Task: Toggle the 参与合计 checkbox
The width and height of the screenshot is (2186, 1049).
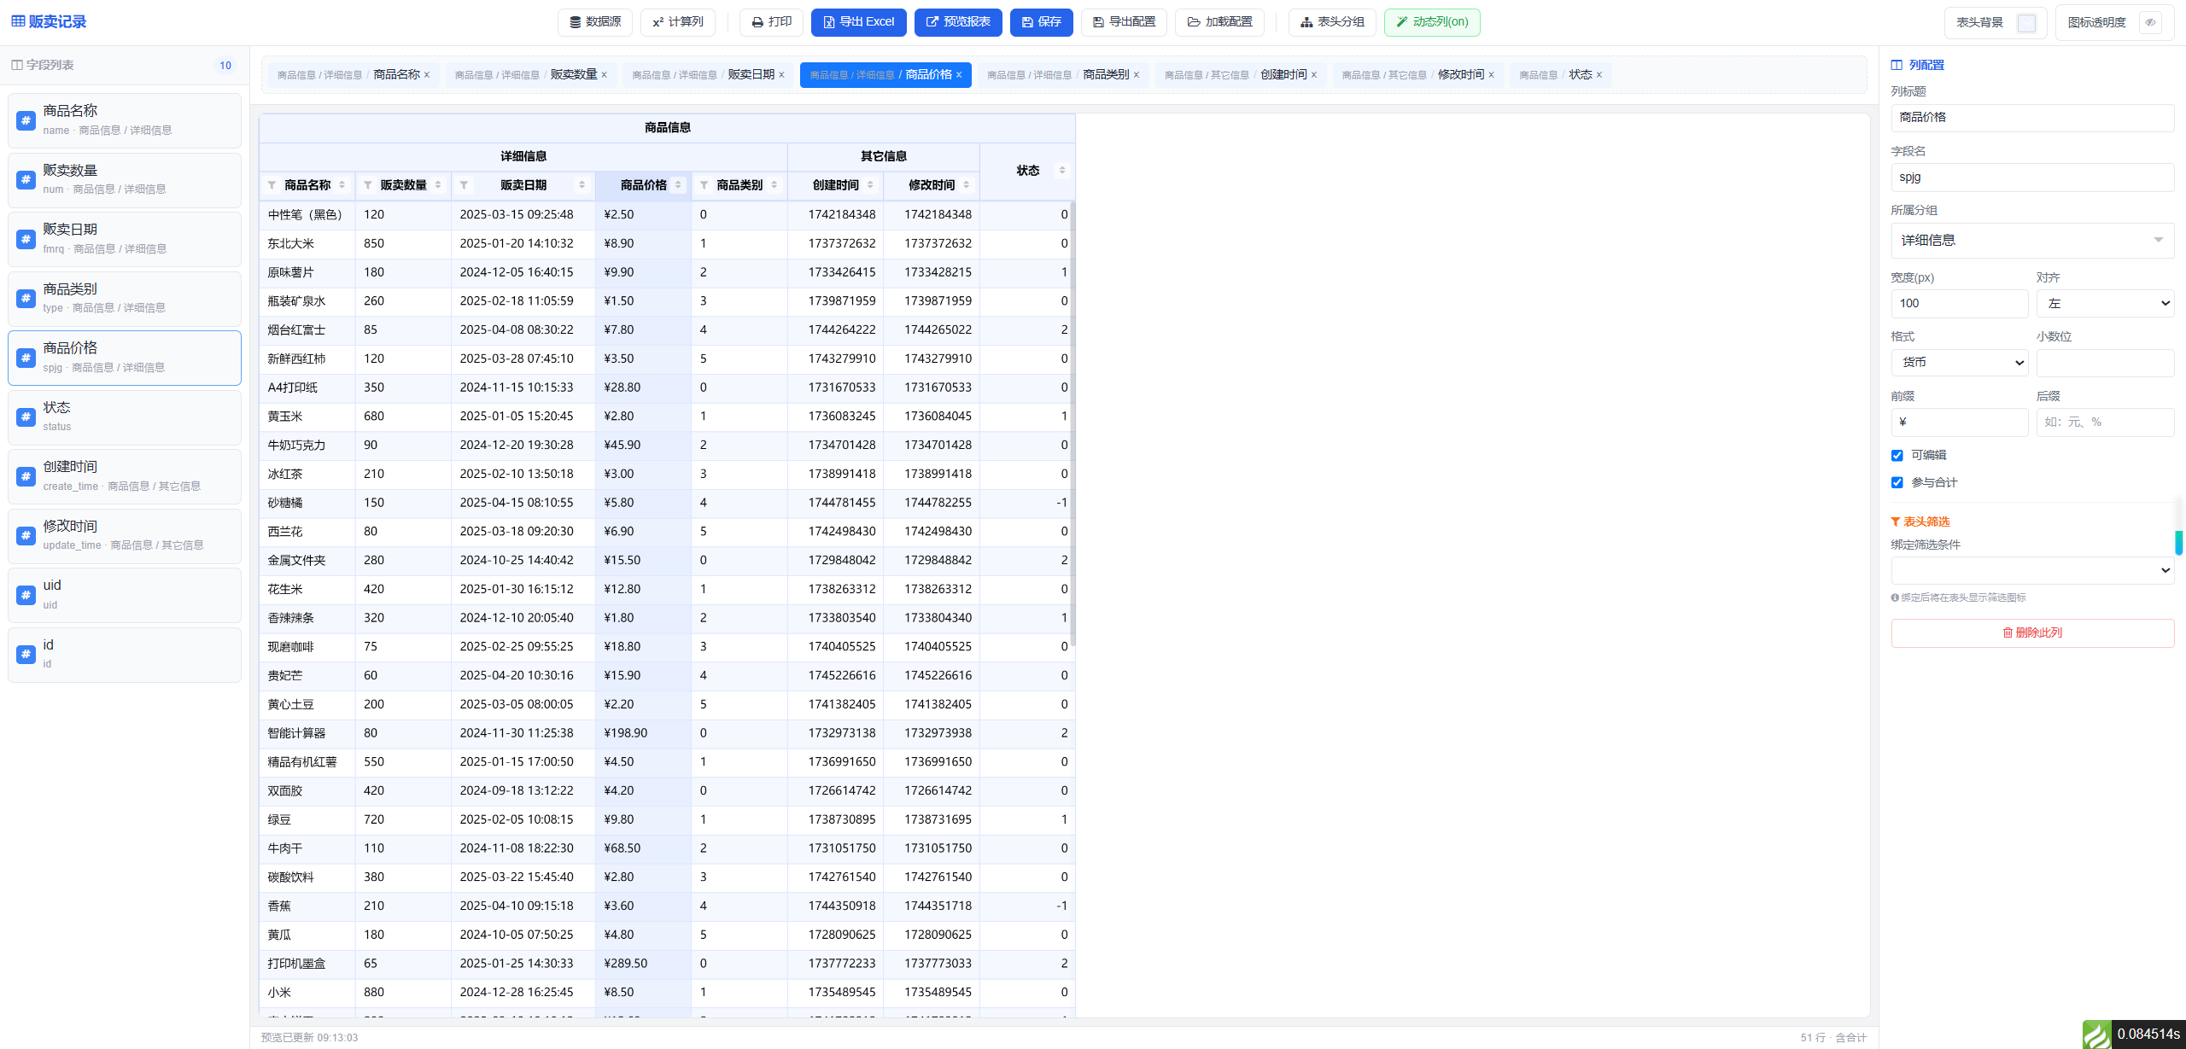Action: 1897,483
